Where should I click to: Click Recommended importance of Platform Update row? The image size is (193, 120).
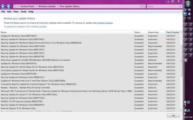pyautogui.click(x=155, y=46)
